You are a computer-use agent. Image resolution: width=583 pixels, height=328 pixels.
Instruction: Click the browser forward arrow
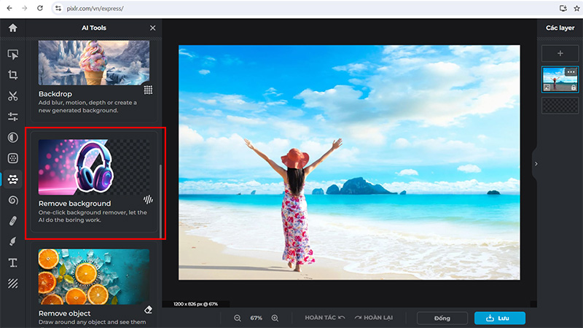pyautogui.click(x=25, y=8)
